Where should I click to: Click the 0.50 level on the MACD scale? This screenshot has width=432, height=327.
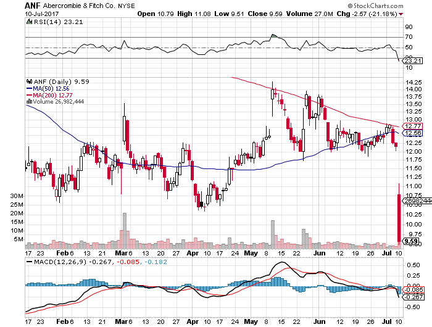[413, 265]
